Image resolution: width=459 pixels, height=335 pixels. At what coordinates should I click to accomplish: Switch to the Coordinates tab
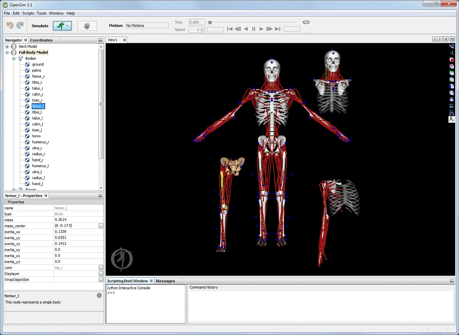pos(41,40)
